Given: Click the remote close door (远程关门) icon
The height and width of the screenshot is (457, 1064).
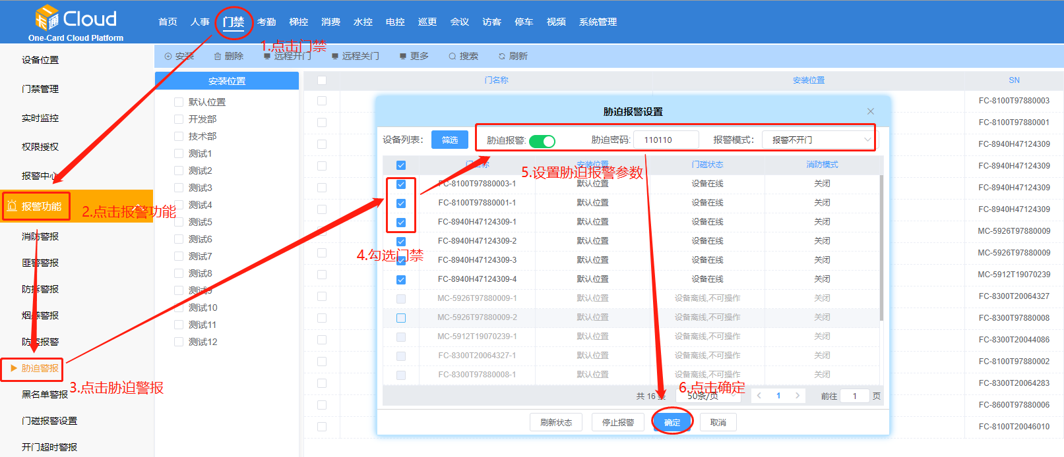Looking at the screenshot, I should pos(335,57).
